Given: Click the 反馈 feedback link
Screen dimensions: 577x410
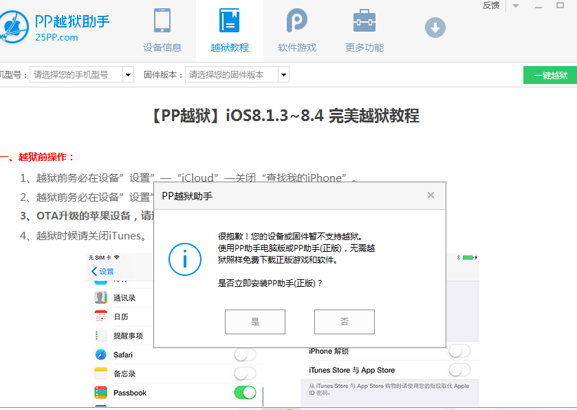Looking at the screenshot, I should (x=491, y=6).
